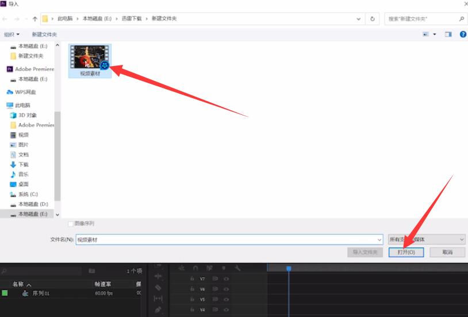Open the 组织 menu
This screenshot has height=317, width=468.
click(11, 34)
